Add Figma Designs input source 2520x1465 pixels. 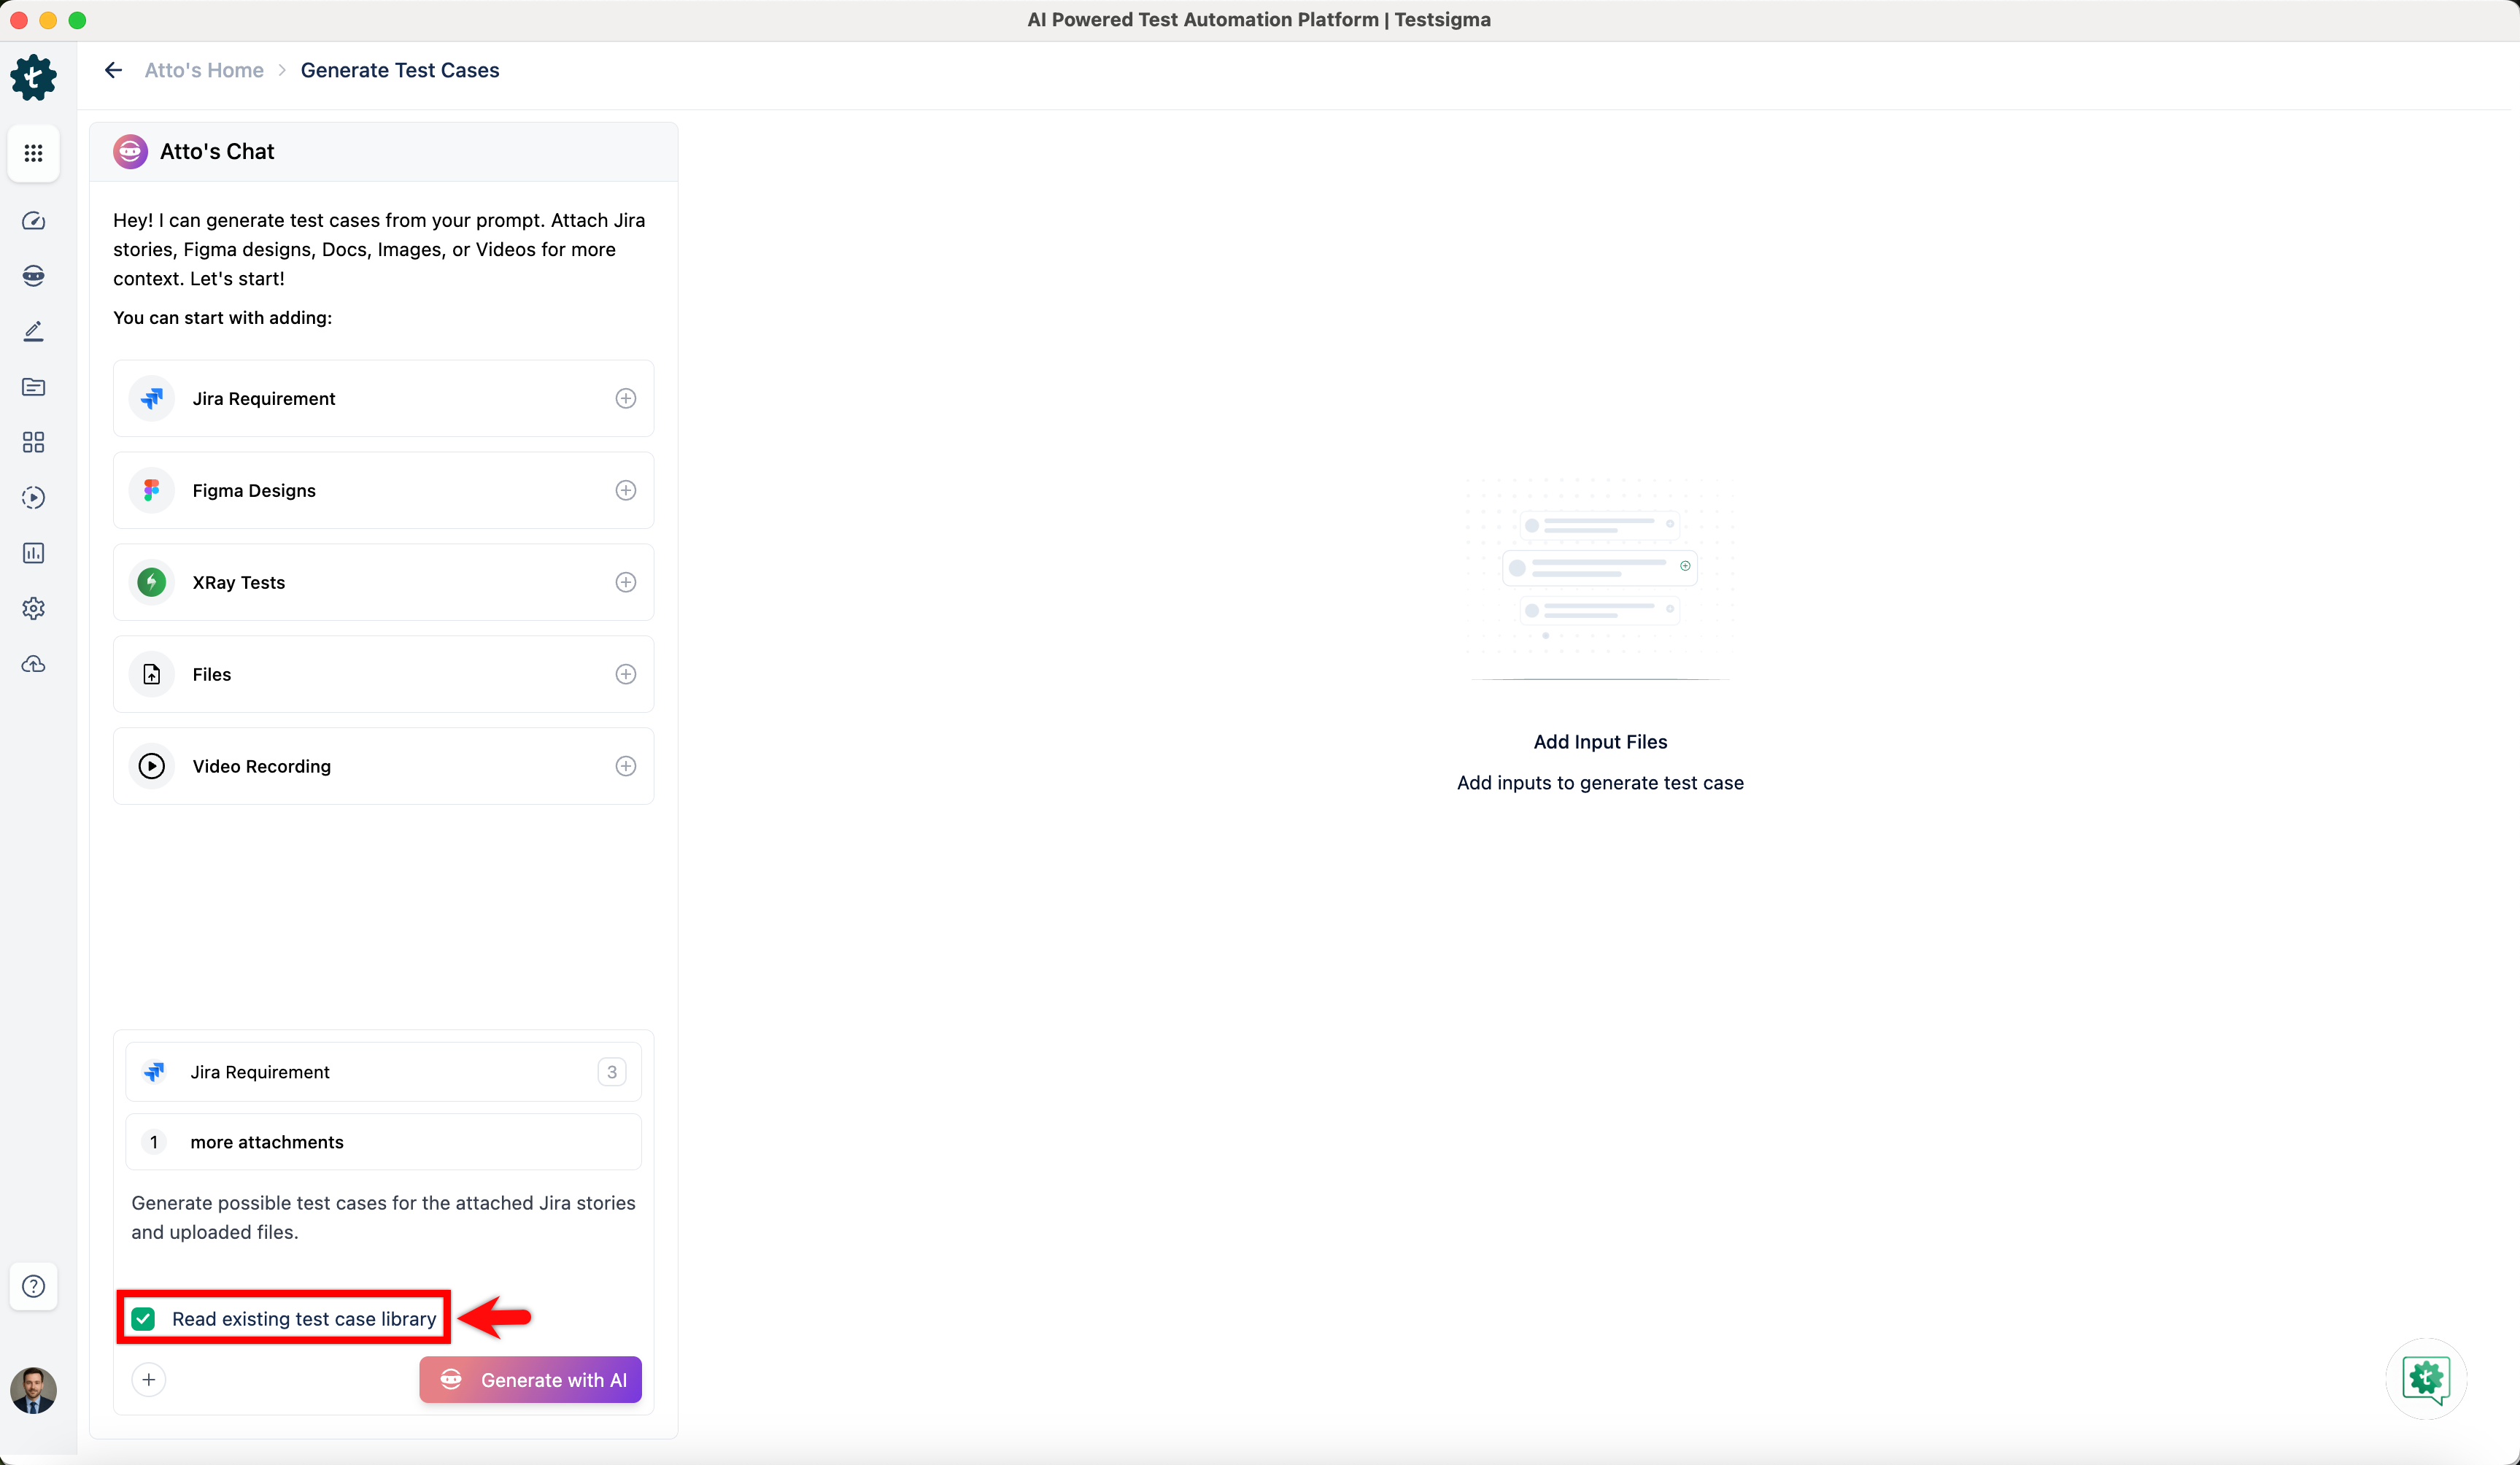[626, 490]
